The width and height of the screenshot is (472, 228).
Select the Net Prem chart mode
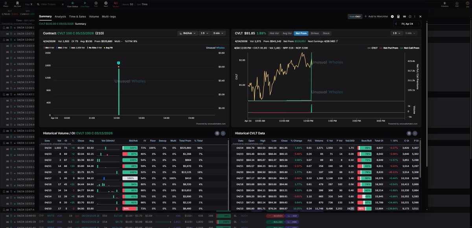click(301, 33)
